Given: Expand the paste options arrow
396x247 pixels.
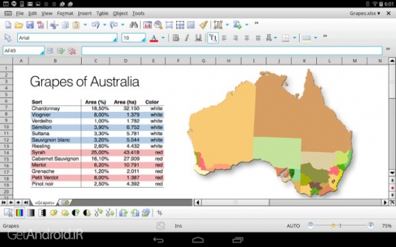Looking at the screenshot, I should pyautogui.click(x=85, y=25).
